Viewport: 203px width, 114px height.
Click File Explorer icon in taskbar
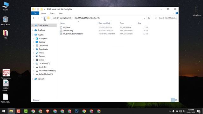tap(11, 111)
